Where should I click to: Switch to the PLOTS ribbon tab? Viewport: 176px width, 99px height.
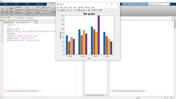[x=16, y=4]
